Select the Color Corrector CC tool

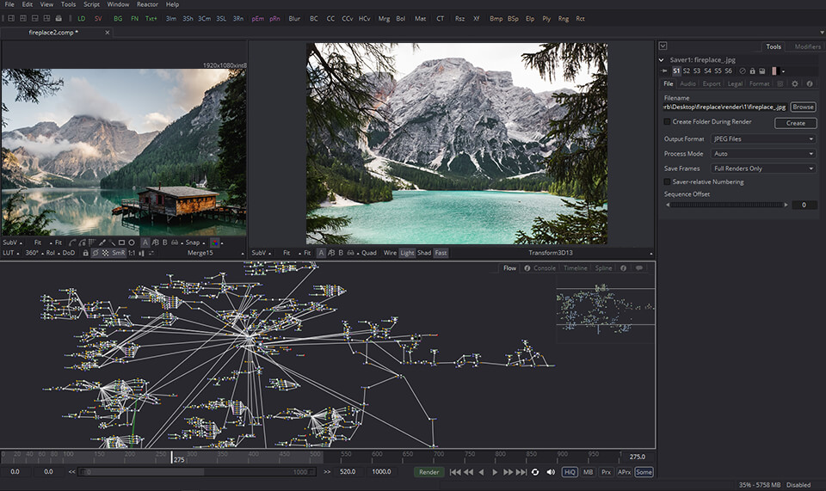pyautogui.click(x=330, y=18)
